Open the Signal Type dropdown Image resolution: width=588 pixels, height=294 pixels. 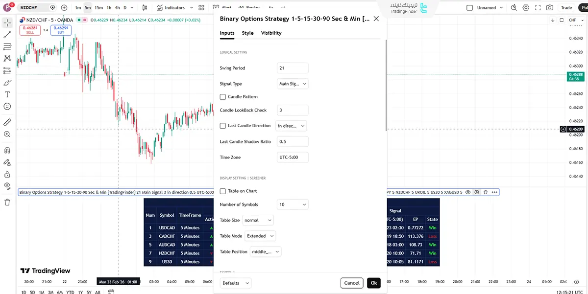[293, 84]
